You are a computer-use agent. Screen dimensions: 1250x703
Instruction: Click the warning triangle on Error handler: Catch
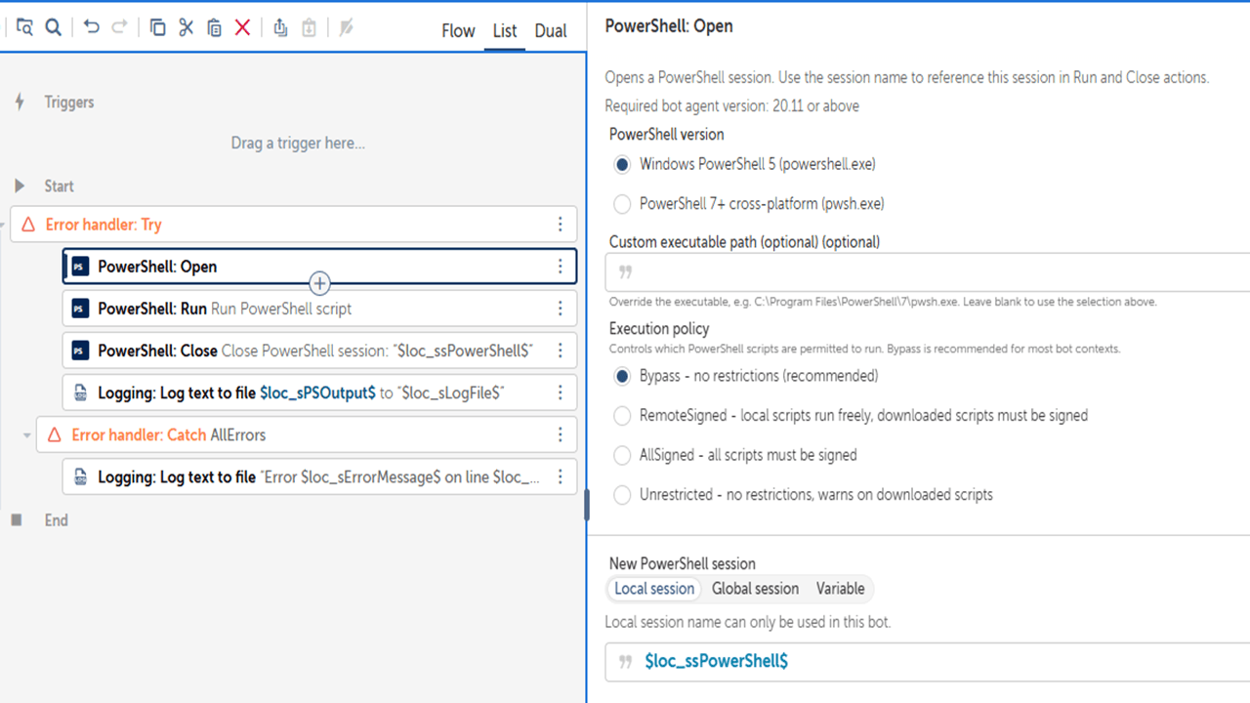[x=55, y=434]
